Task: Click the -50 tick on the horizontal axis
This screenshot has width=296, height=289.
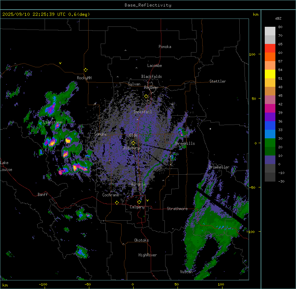Action: (88, 284)
